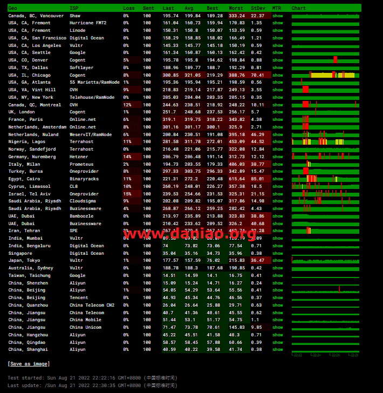
Task: Show MTR for Taiwan, Taichung Google
Action: [x=278, y=275]
